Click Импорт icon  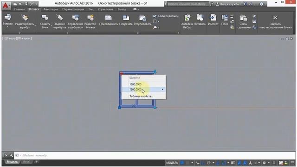click(213, 18)
